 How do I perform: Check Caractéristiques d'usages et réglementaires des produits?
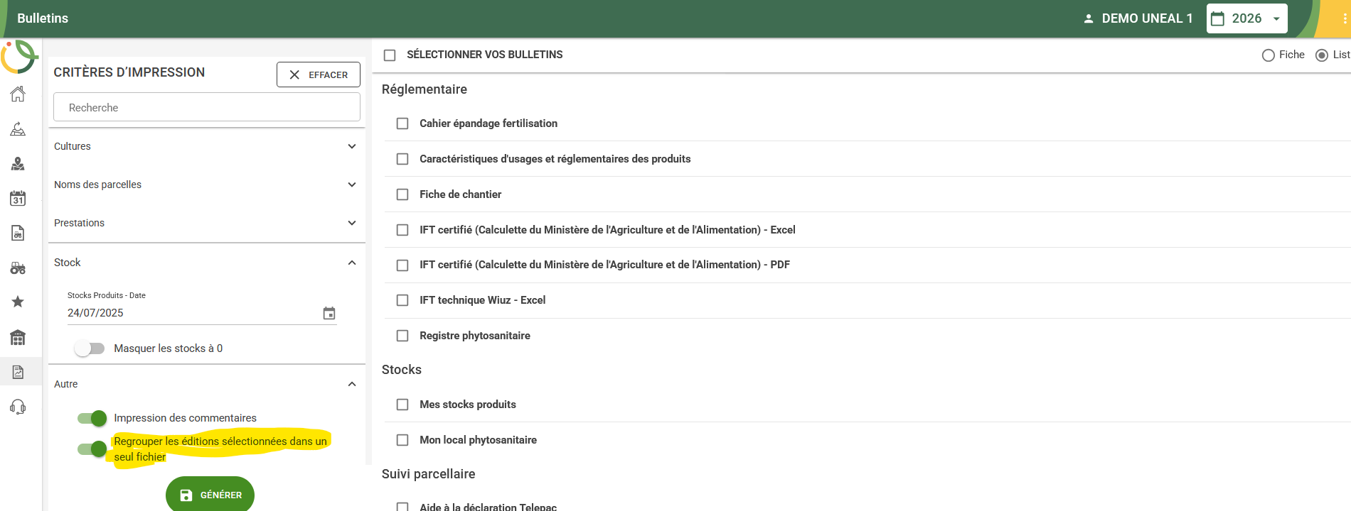[402, 159]
